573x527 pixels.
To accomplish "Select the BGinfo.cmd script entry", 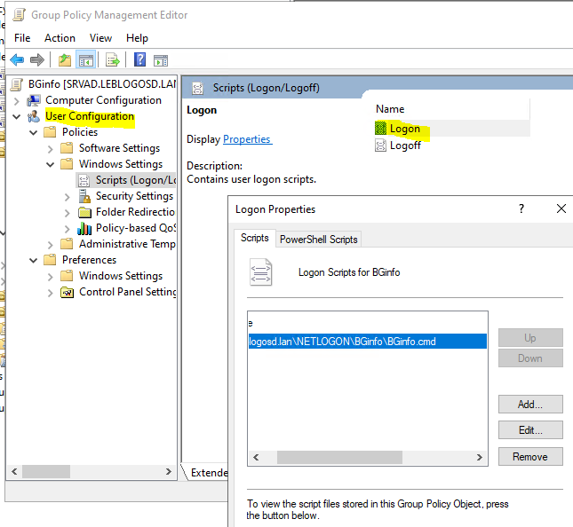I will pos(368,342).
